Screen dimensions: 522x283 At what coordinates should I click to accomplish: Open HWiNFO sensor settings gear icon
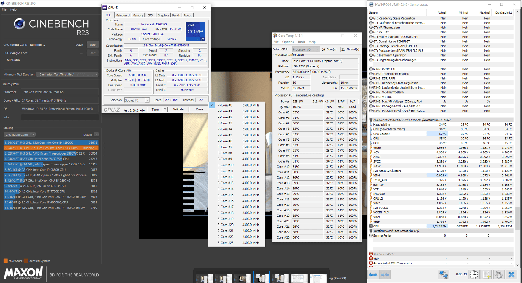[x=499, y=274]
